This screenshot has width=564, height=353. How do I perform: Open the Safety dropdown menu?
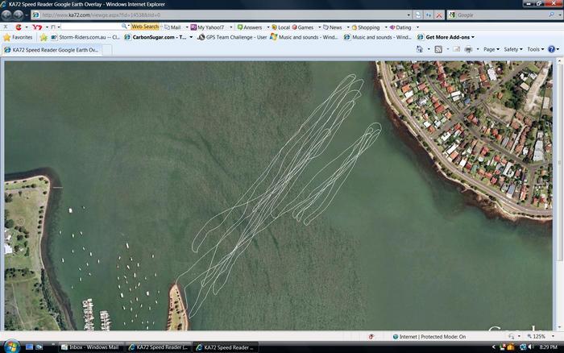(x=513, y=49)
